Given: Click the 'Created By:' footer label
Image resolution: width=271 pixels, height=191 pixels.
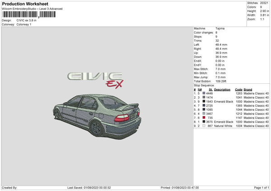Looking at the screenshot, I should 9,187.
